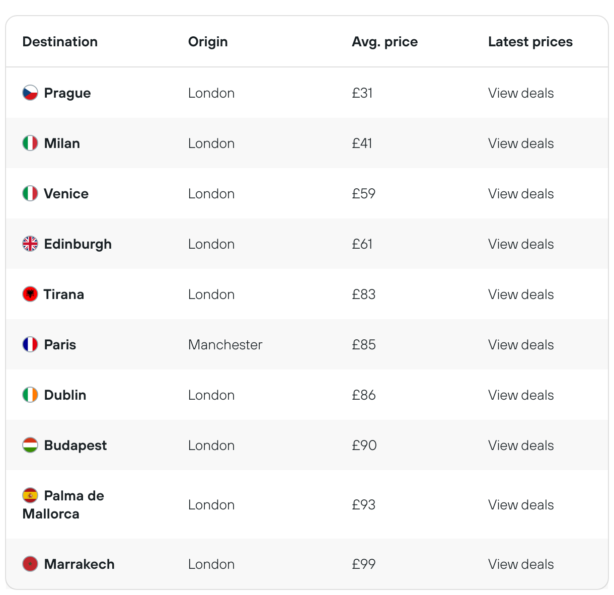Click the French flag icon beside Paris
Screen dimensions: 614x595
point(30,344)
